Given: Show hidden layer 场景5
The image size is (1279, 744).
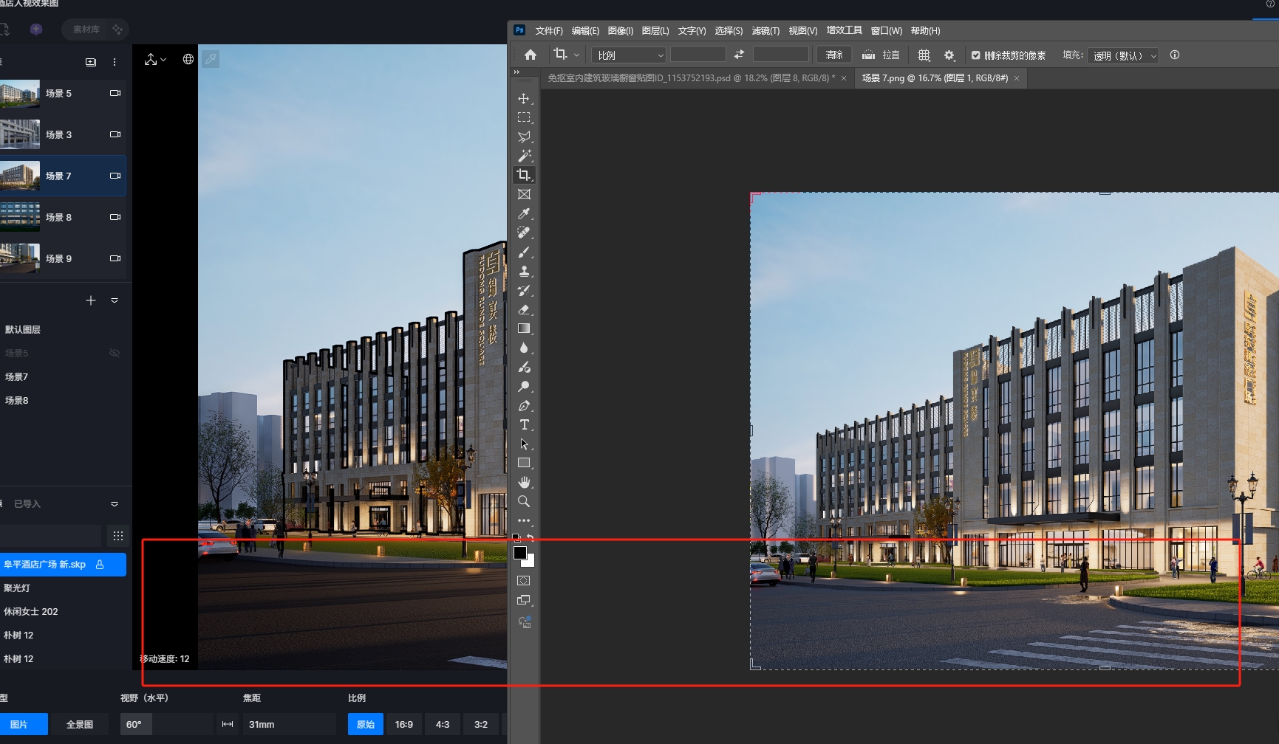Looking at the screenshot, I should point(115,354).
